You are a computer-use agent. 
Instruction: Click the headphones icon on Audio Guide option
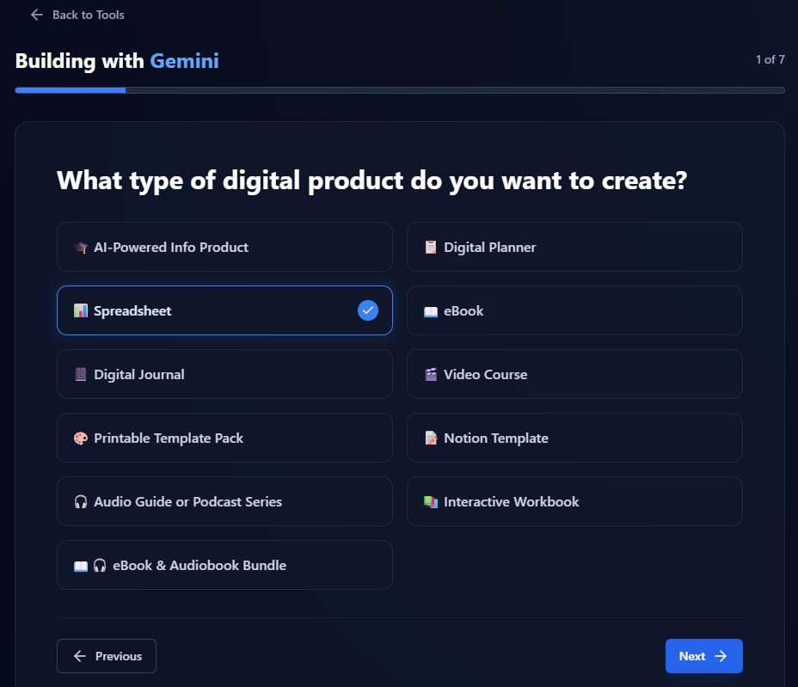[81, 502]
